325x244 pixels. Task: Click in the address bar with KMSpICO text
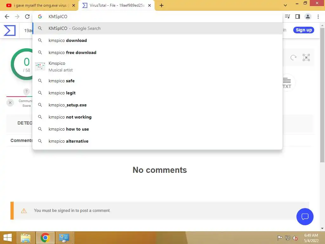(x=157, y=17)
